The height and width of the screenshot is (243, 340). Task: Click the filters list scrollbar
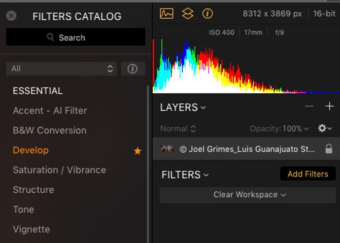148,164
